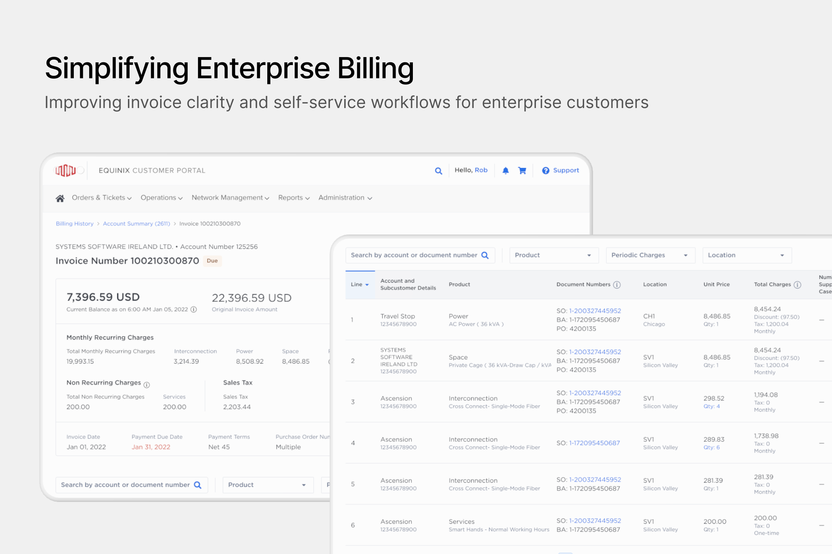
Task: Open the Account Summary (2611) breadcrumb
Action: point(136,224)
